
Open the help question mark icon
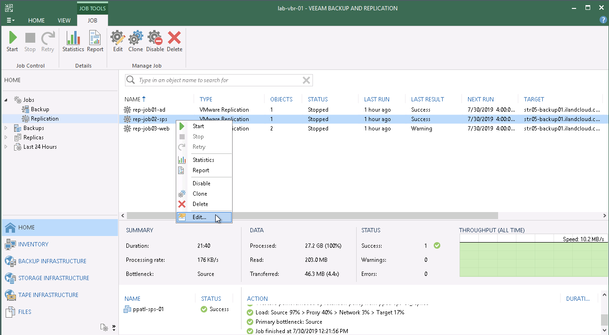coord(603,20)
